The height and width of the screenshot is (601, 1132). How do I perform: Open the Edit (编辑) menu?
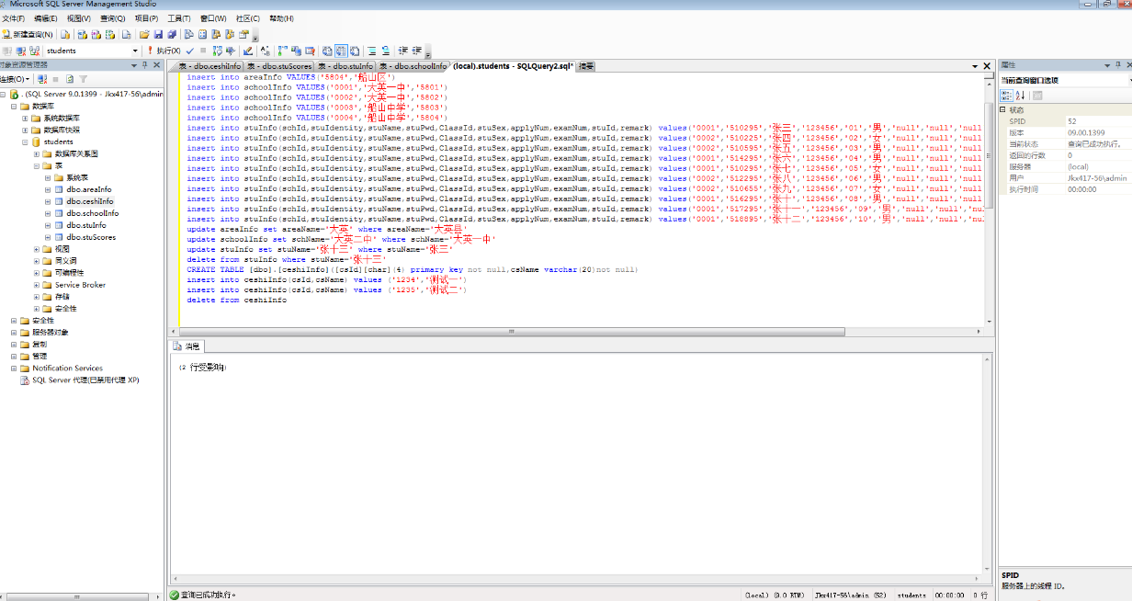coord(44,18)
